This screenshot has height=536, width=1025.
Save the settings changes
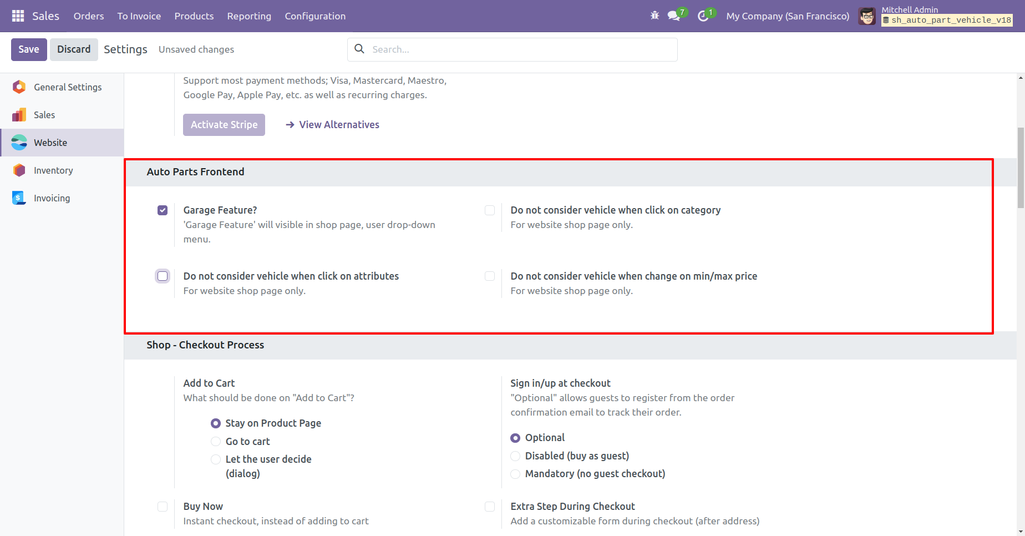[29, 49]
